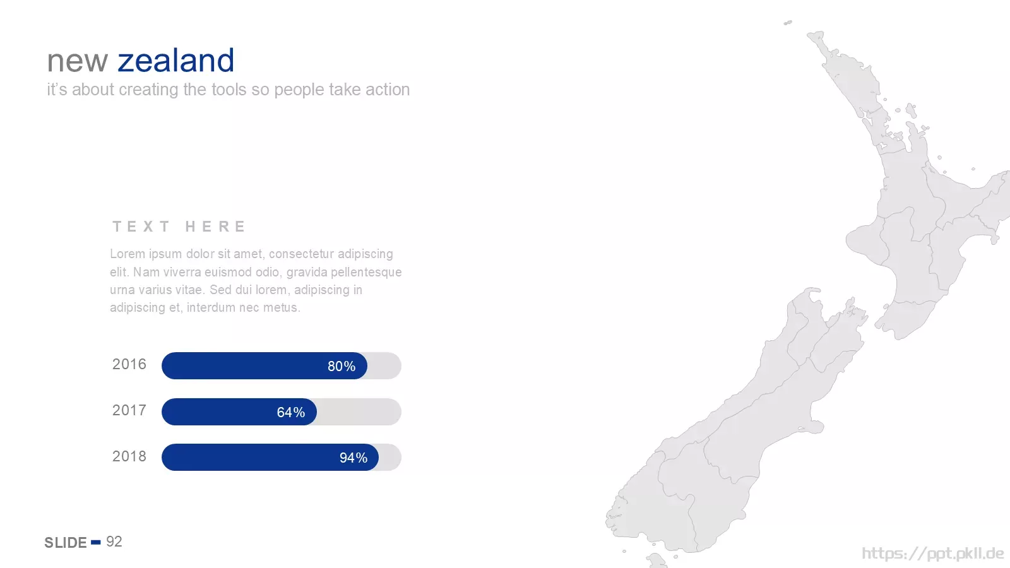
Task: Click the 80% value label
Action: [x=342, y=366]
